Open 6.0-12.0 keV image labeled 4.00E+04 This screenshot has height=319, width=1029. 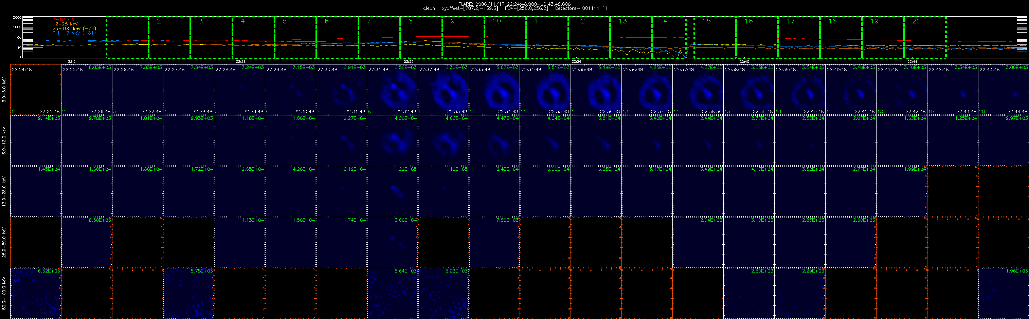point(392,140)
